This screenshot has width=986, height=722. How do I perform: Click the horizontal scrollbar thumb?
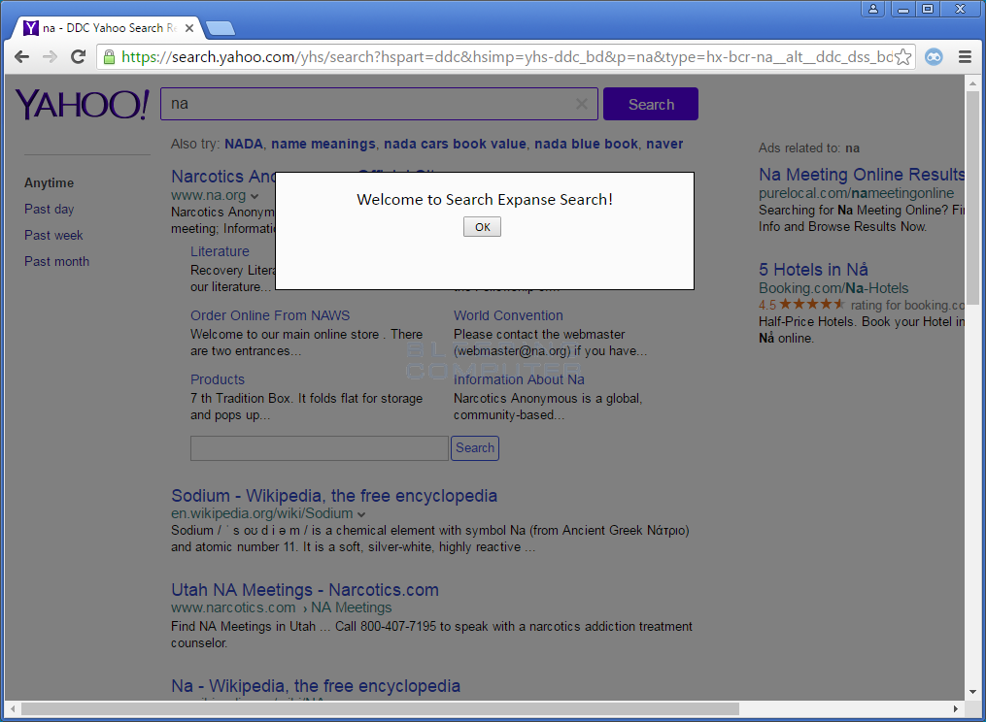tap(380, 708)
